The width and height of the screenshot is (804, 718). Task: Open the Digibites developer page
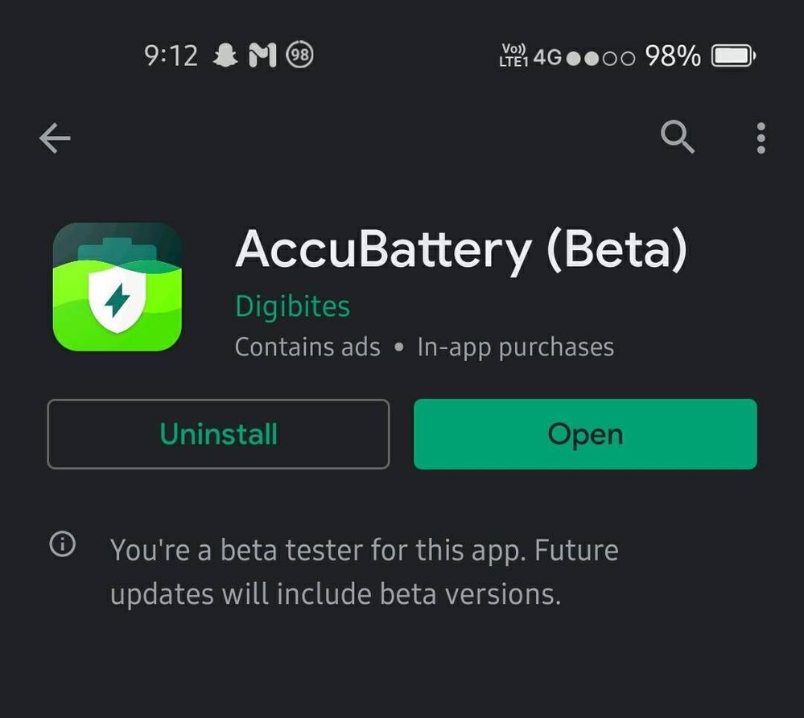tap(292, 307)
